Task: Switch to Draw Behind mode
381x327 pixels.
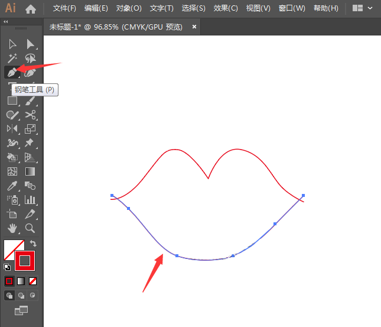Action: 21,295
